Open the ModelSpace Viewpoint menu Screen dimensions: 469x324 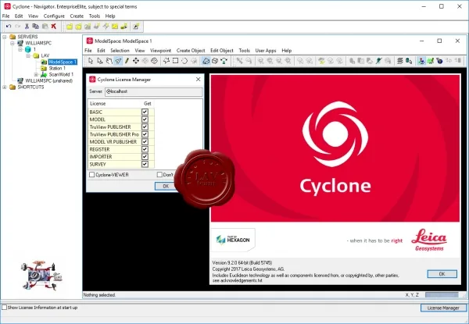coord(160,51)
